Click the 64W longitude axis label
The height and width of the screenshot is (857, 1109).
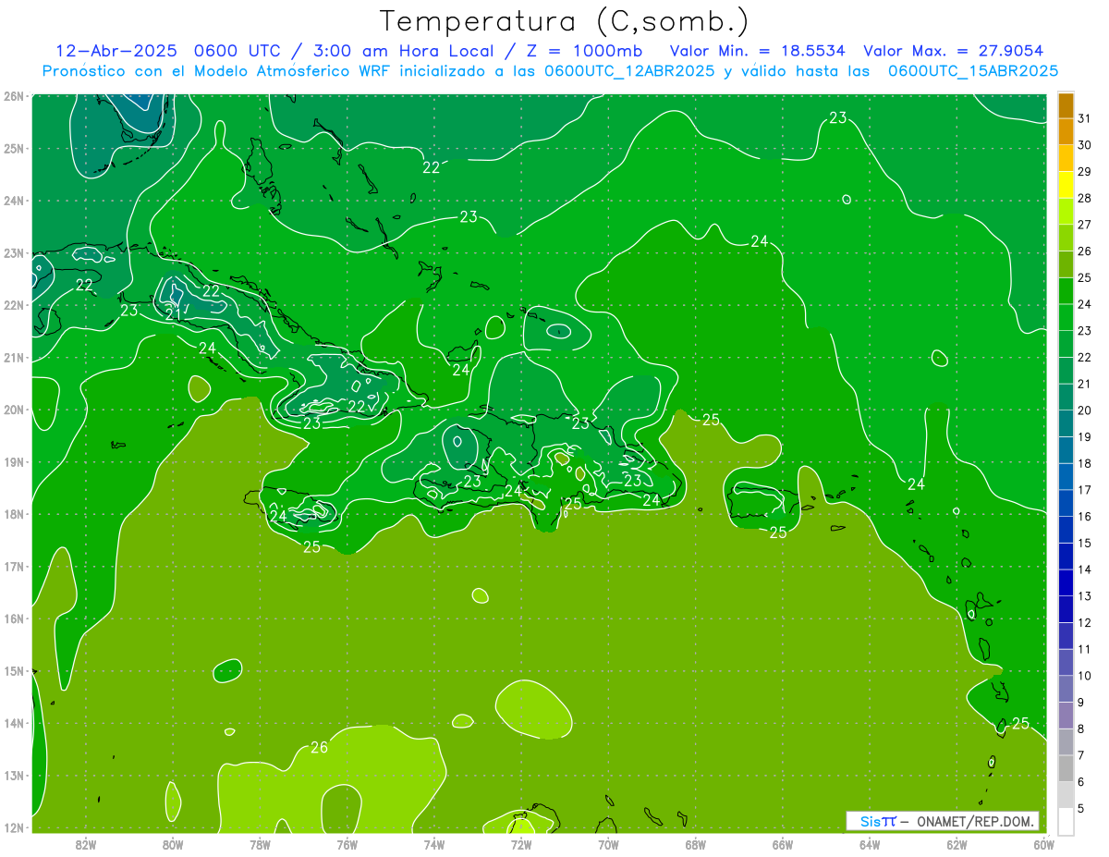870,844
